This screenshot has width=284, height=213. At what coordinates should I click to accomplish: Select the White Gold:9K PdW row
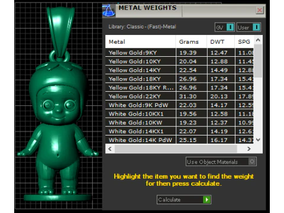pyautogui.click(x=179, y=105)
